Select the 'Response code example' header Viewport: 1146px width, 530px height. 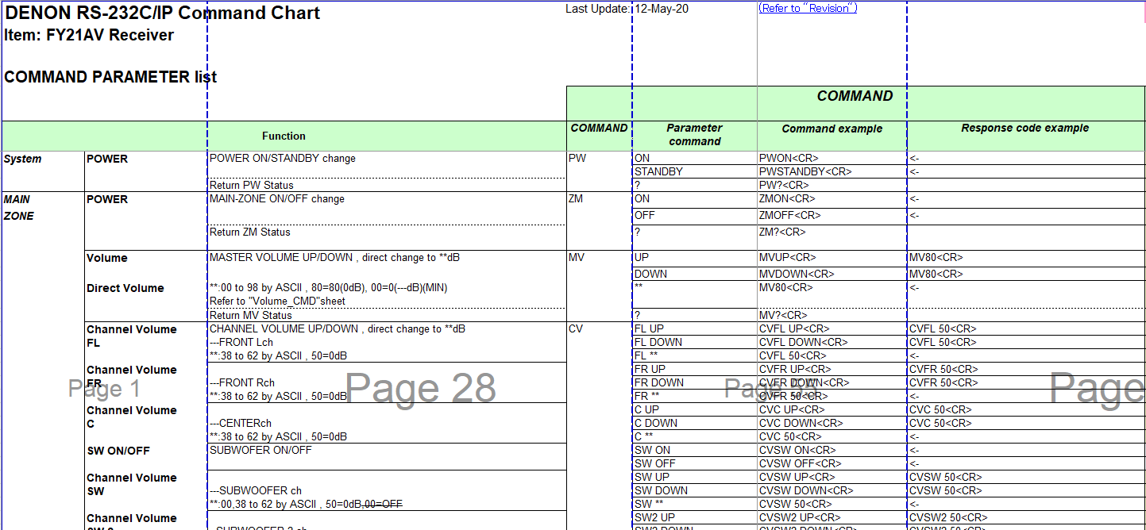click(1024, 128)
